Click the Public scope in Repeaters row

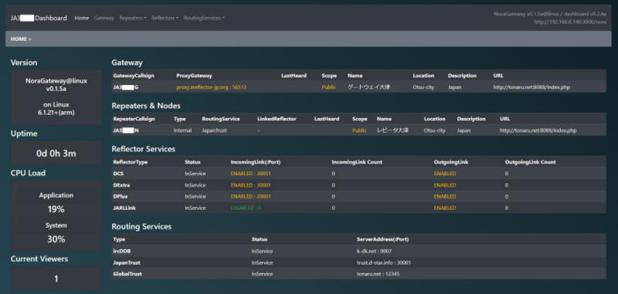(359, 130)
